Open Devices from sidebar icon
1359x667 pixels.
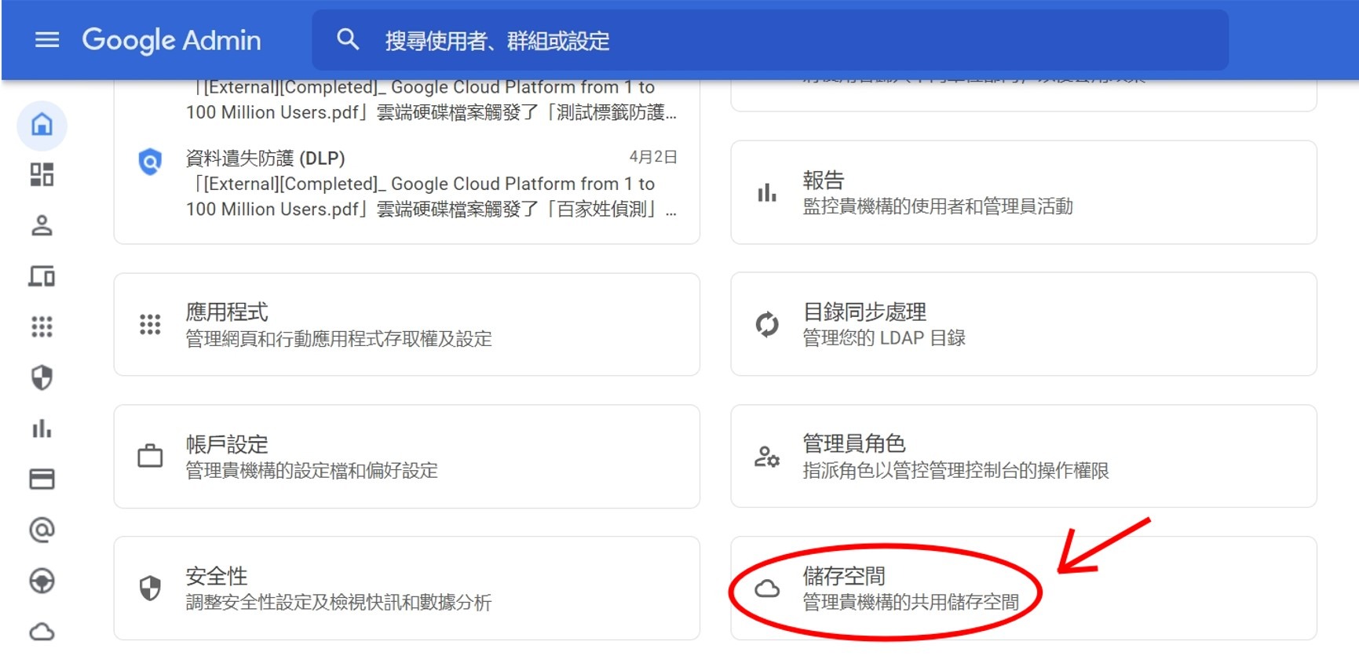[42, 276]
